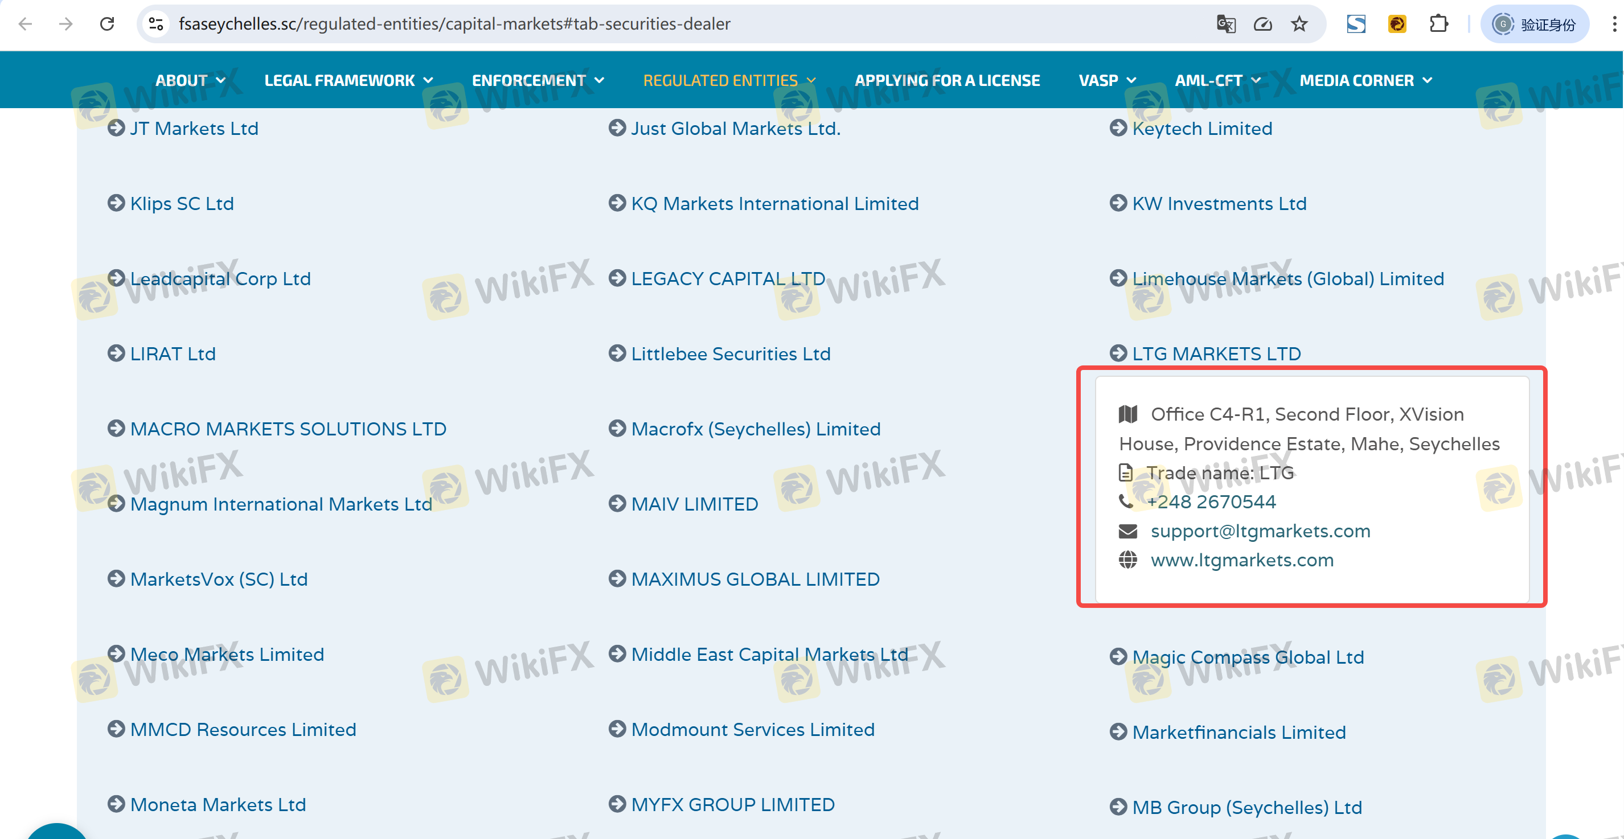Image resolution: width=1624 pixels, height=839 pixels.
Task: Go to APPLYING FOR A LICENSE
Action: (x=947, y=81)
